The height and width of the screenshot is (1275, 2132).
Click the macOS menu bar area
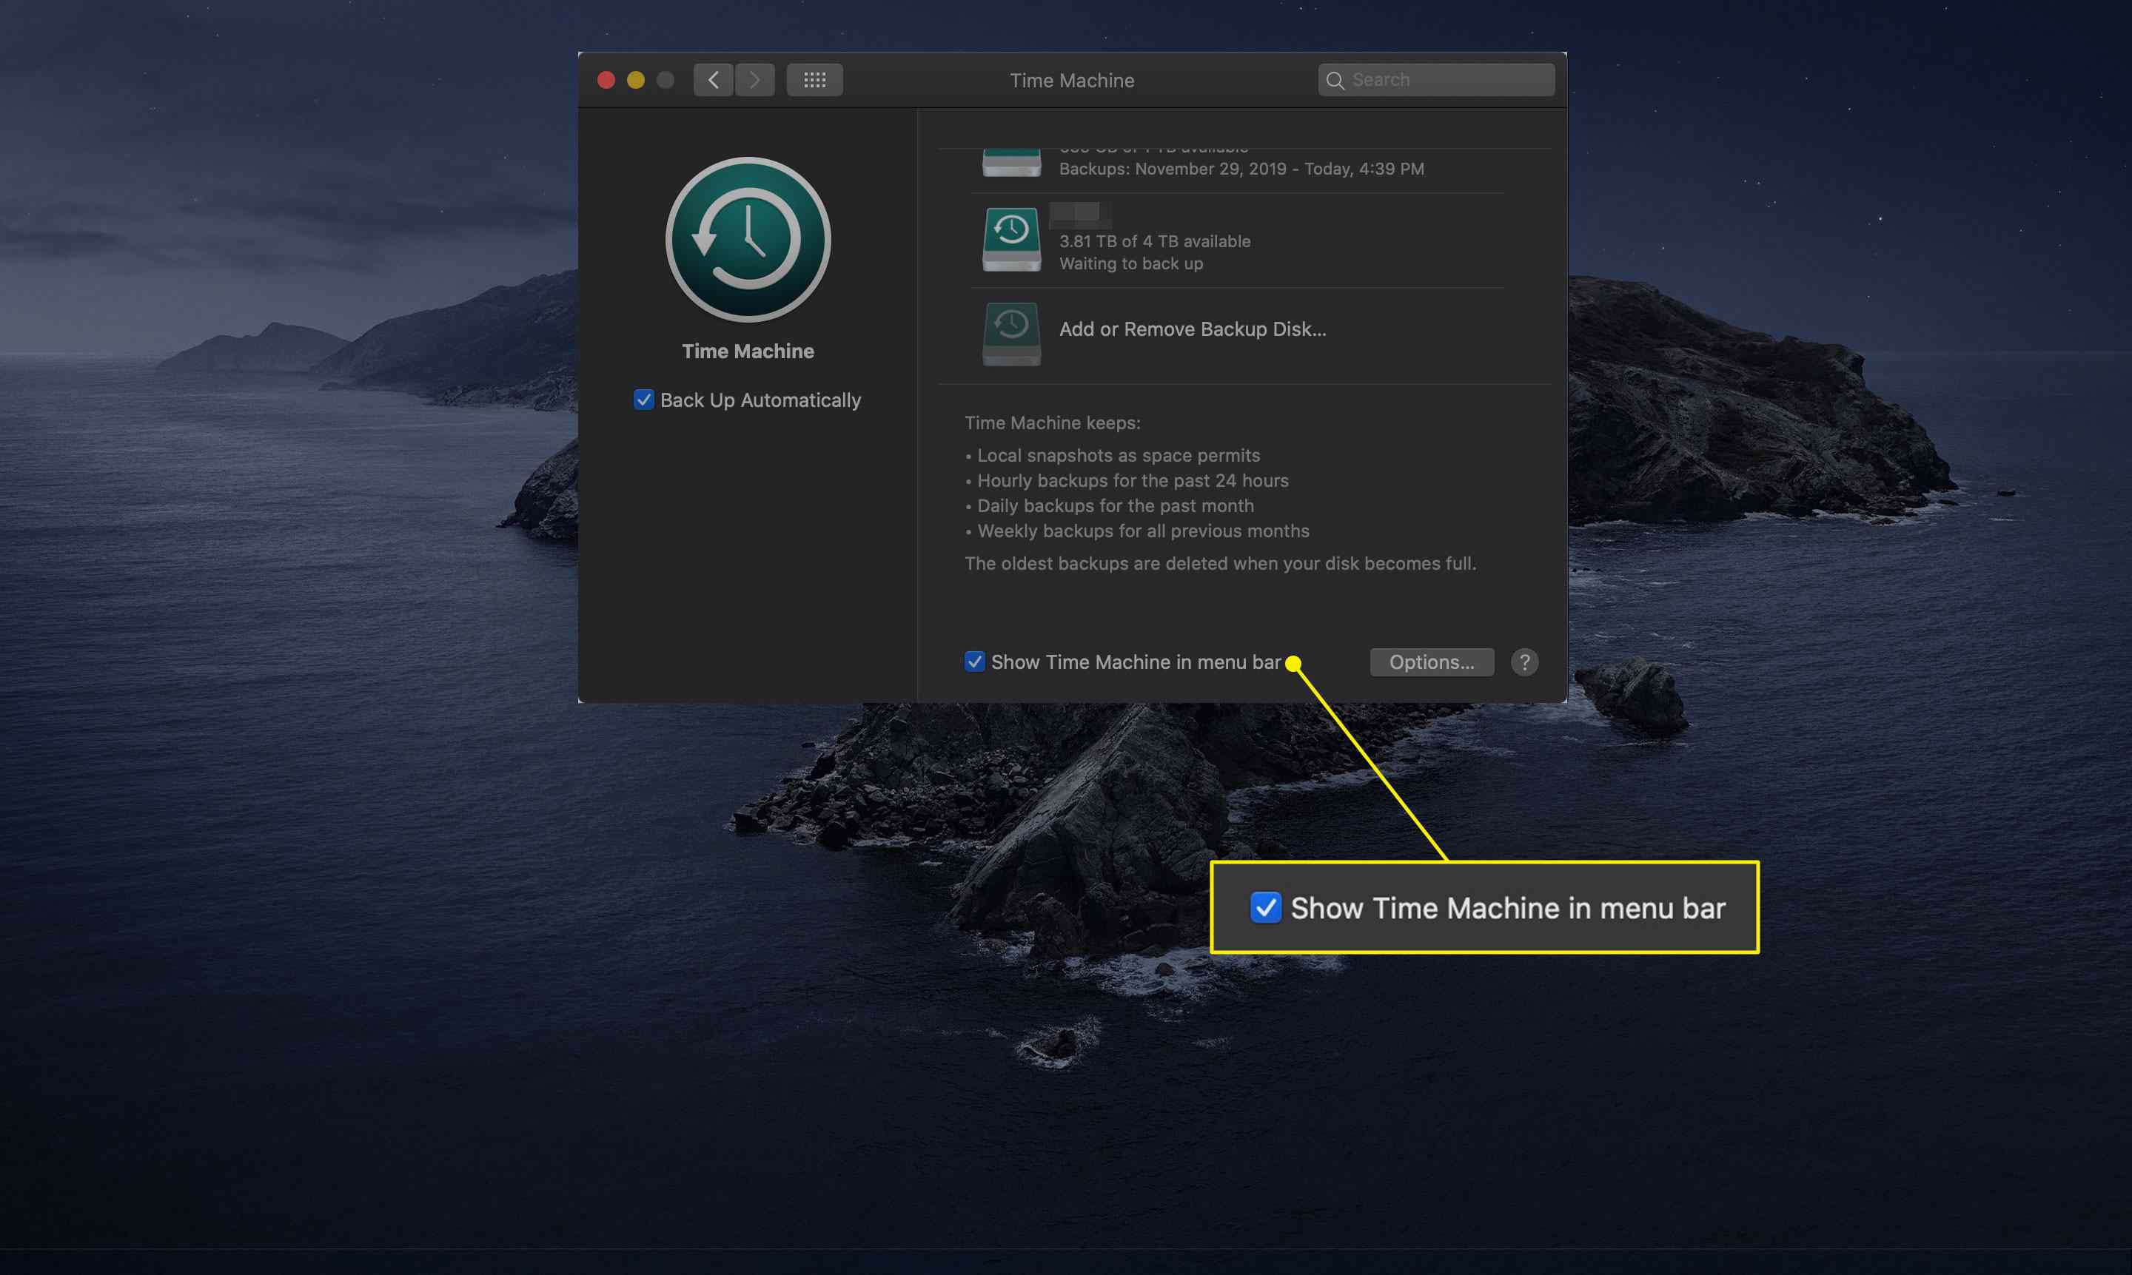1066,16
